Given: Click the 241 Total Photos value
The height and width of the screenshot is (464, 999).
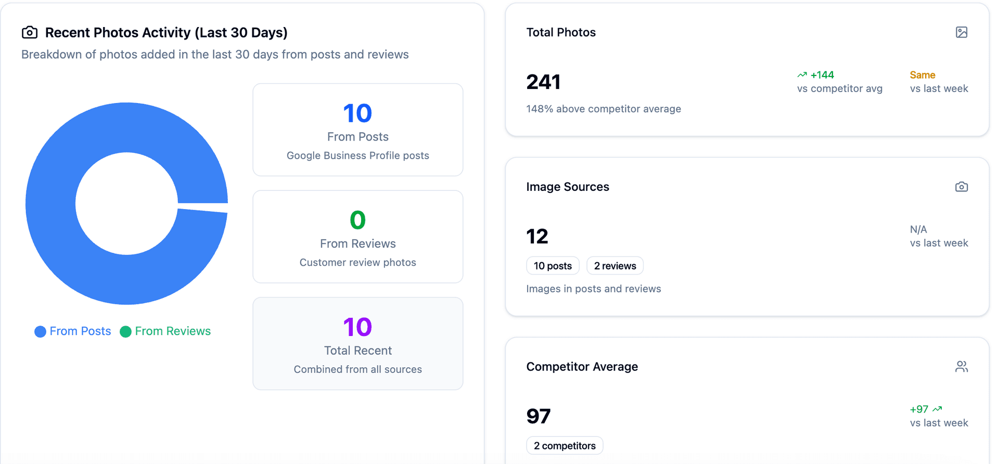Looking at the screenshot, I should tap(543, 82).
